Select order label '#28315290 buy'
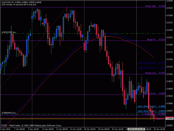 click(x=9, y=32)
